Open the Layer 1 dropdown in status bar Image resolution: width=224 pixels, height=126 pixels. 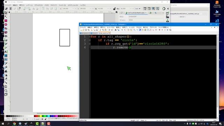pos(38,119)
